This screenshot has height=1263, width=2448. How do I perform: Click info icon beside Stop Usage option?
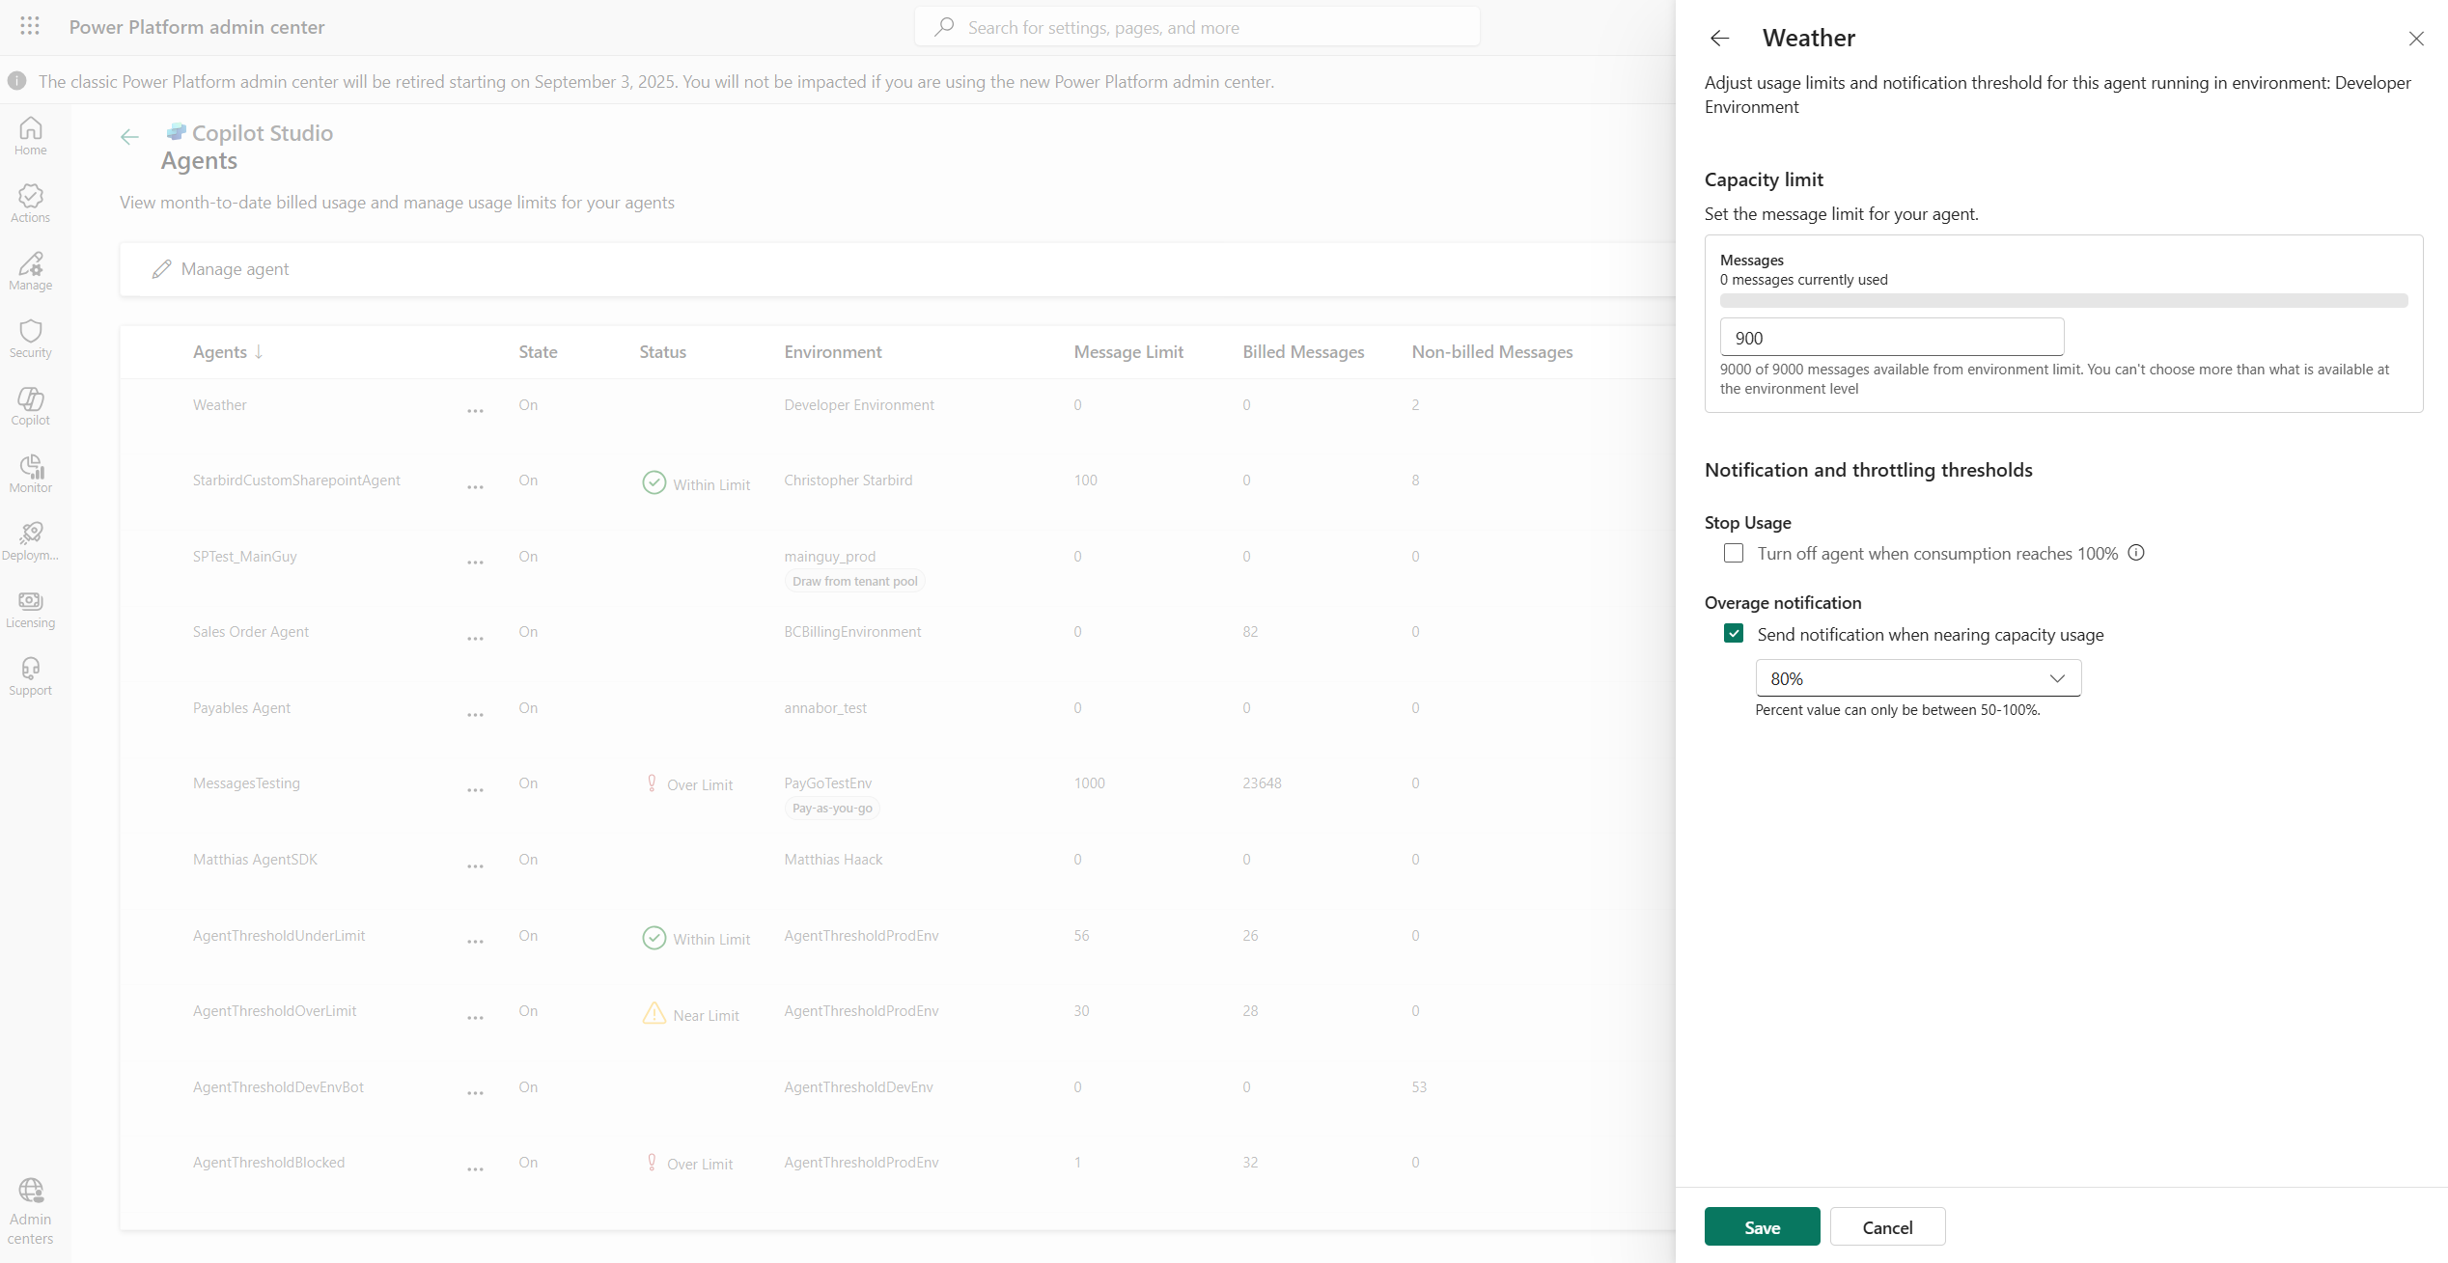pos(2136,553)
